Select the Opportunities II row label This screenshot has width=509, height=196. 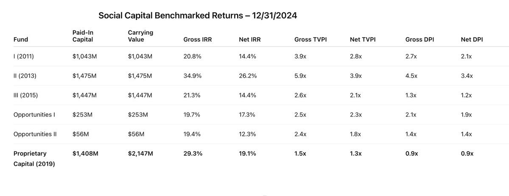tap(36, 134)
